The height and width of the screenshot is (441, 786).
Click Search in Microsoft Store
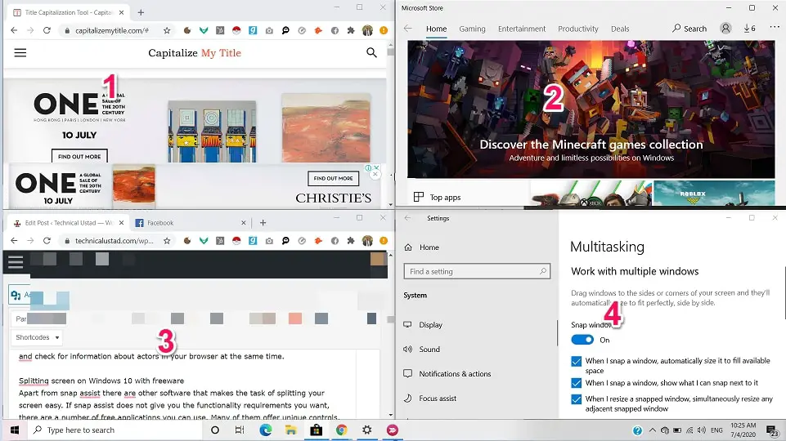click(689, 29)
